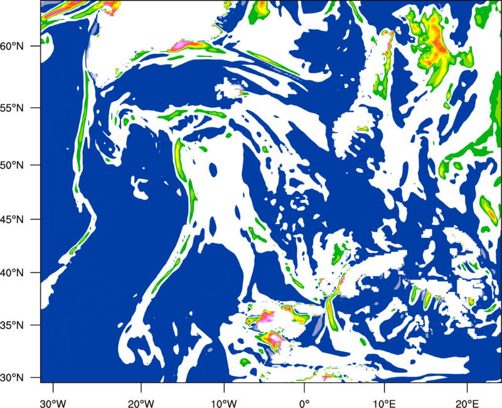
Task: Click the 10°W longitude label
Action: [x=224, y=403]
